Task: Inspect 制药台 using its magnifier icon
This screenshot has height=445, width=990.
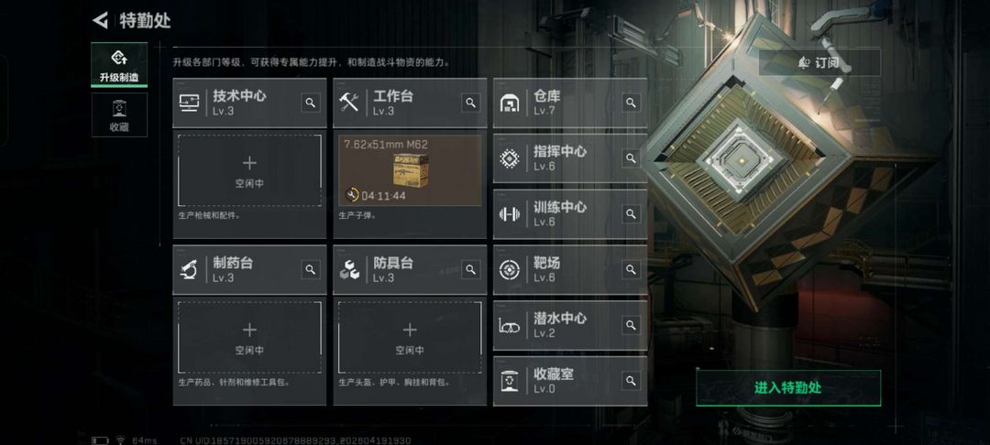Action: point(310,270)
